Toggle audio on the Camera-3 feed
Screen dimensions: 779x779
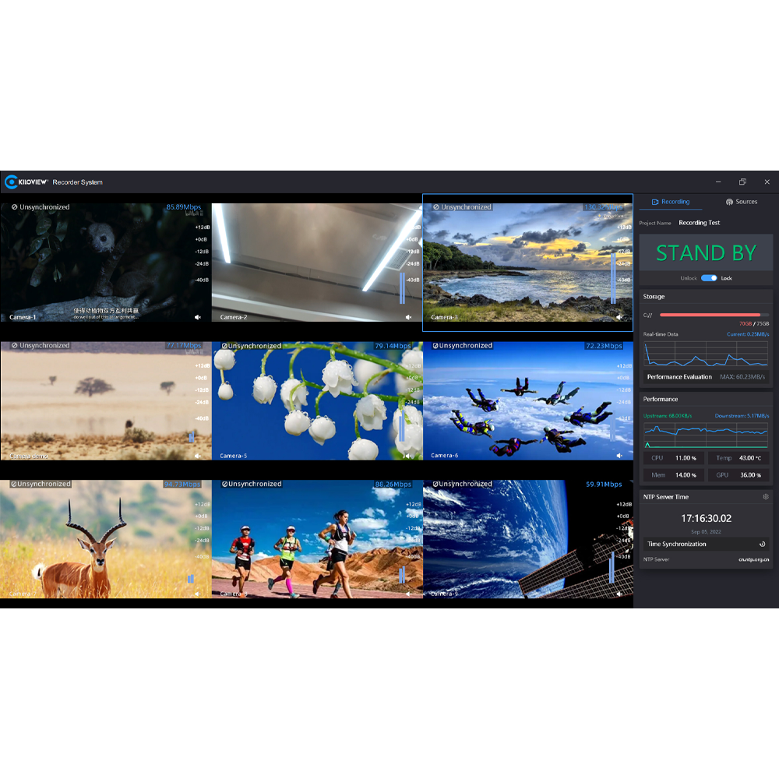coord(619,318)
